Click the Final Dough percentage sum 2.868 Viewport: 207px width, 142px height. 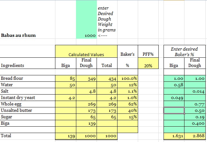[194, 136]
